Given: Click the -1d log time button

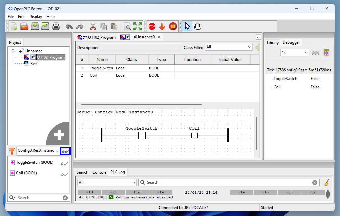Looking at the screenshot, I should (313, 192).
